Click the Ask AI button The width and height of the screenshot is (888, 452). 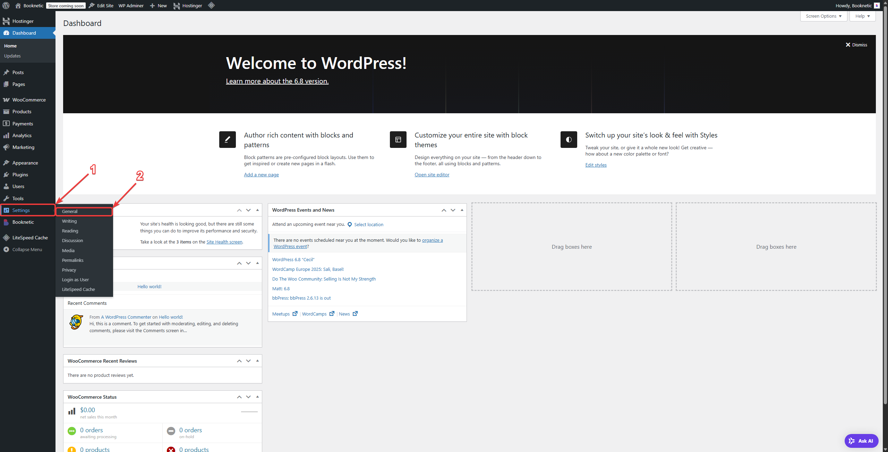tap(861, 441)
